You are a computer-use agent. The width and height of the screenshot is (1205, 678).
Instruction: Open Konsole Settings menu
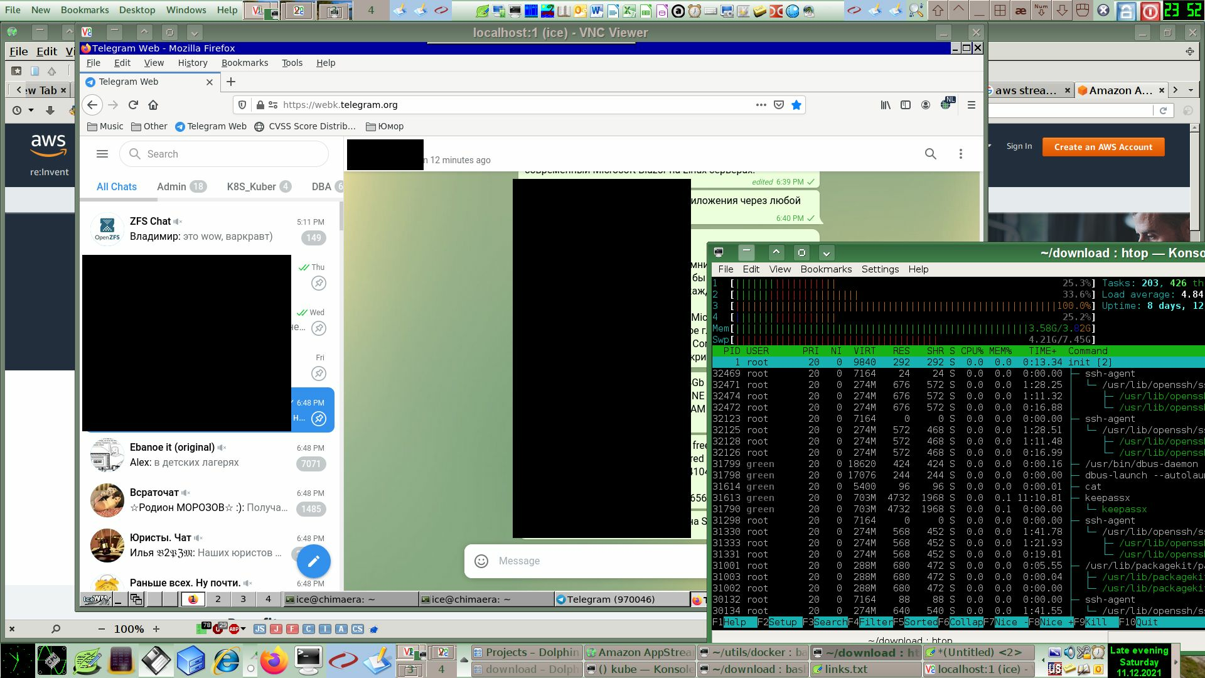click(x=880, y=269)
